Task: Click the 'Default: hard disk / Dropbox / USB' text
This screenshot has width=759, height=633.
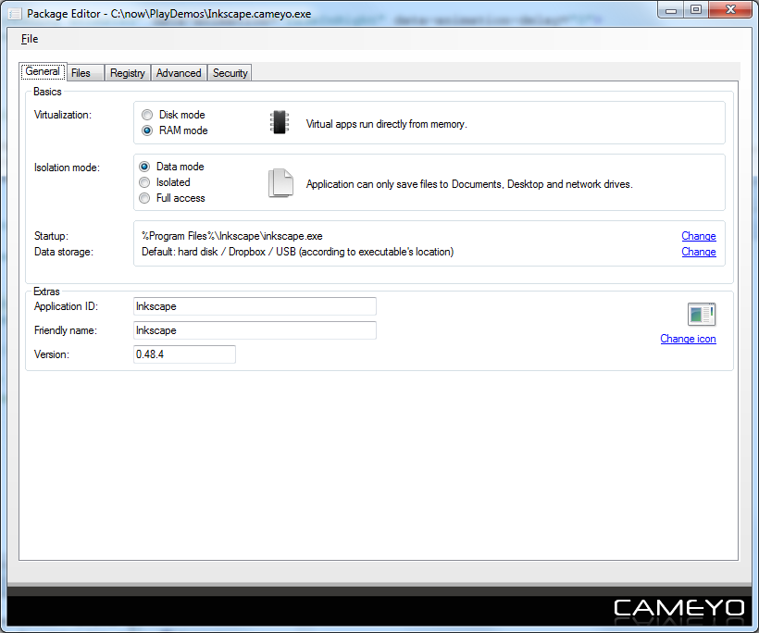Action: pyautogui.click(x=297, y=252)
